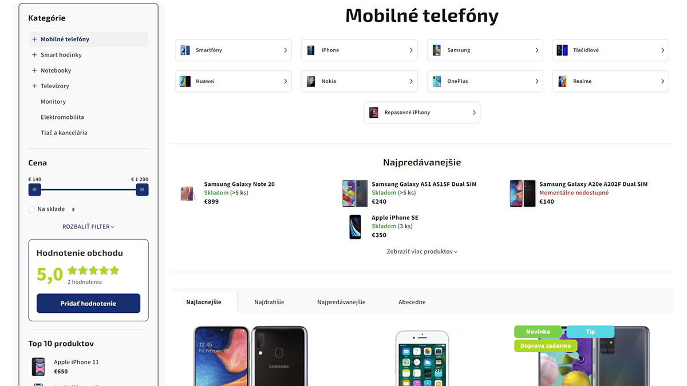
Task: Switch to the Najdrahšie sorting tab
Action: coord(269,302)
